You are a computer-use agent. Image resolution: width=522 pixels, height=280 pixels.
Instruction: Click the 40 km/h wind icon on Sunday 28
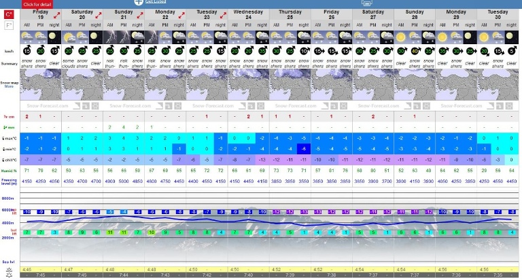click(x=414, y=51)
